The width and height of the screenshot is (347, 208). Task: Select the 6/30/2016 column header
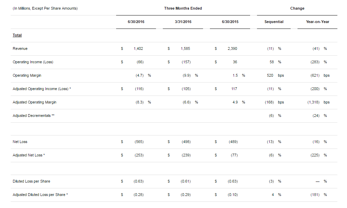[x=136, y=22]
